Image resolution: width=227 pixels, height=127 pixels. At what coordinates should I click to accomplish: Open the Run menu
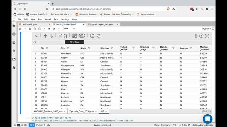coord(40,19)
